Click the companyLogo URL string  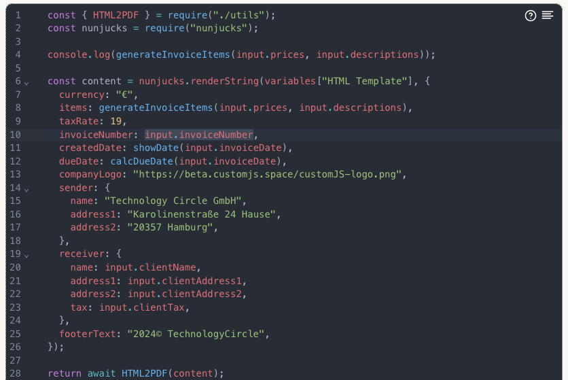[267, 174]
